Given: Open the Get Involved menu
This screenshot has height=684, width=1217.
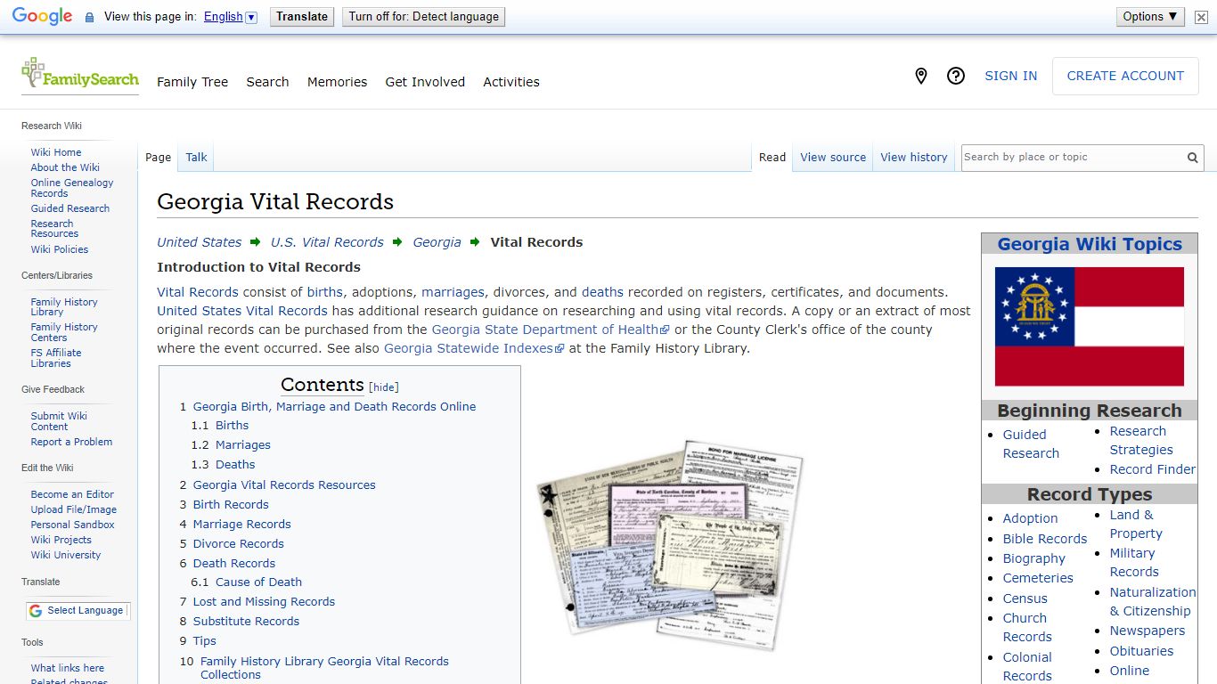Looking at the screenshot, I should coord(425,82).
